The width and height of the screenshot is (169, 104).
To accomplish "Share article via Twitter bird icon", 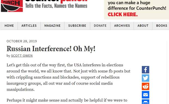I will click(146, 78).
